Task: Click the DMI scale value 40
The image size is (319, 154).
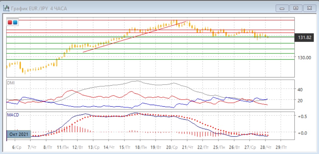Action: [300, 89]
